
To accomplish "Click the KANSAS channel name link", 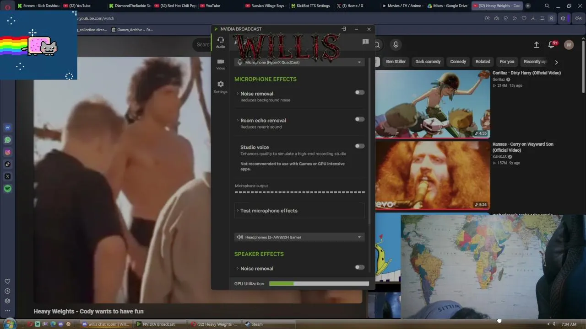I will tap(499, 157).
